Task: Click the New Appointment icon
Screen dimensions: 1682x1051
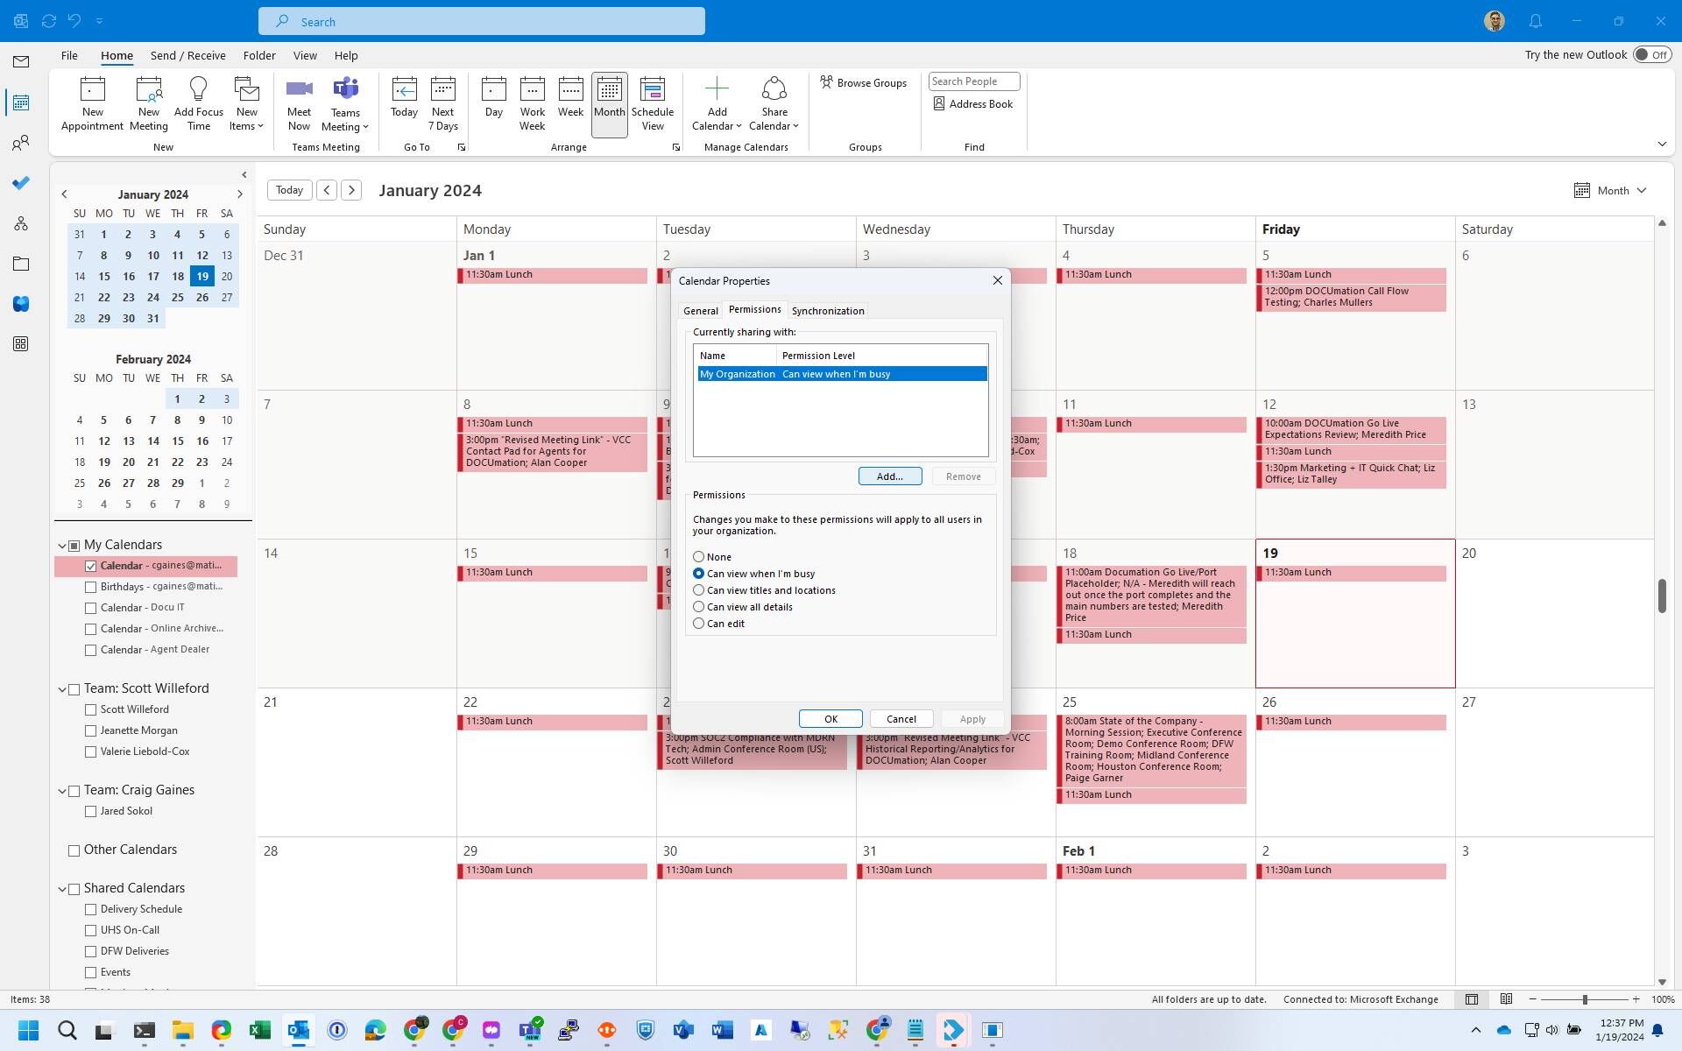Action: 92,89
